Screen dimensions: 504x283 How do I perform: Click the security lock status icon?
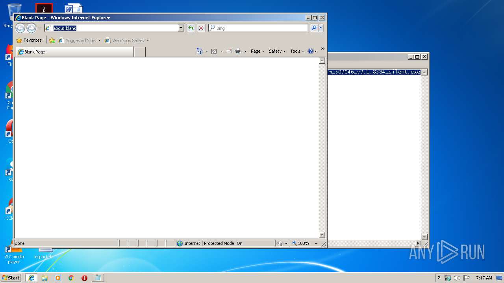point(280,243)
